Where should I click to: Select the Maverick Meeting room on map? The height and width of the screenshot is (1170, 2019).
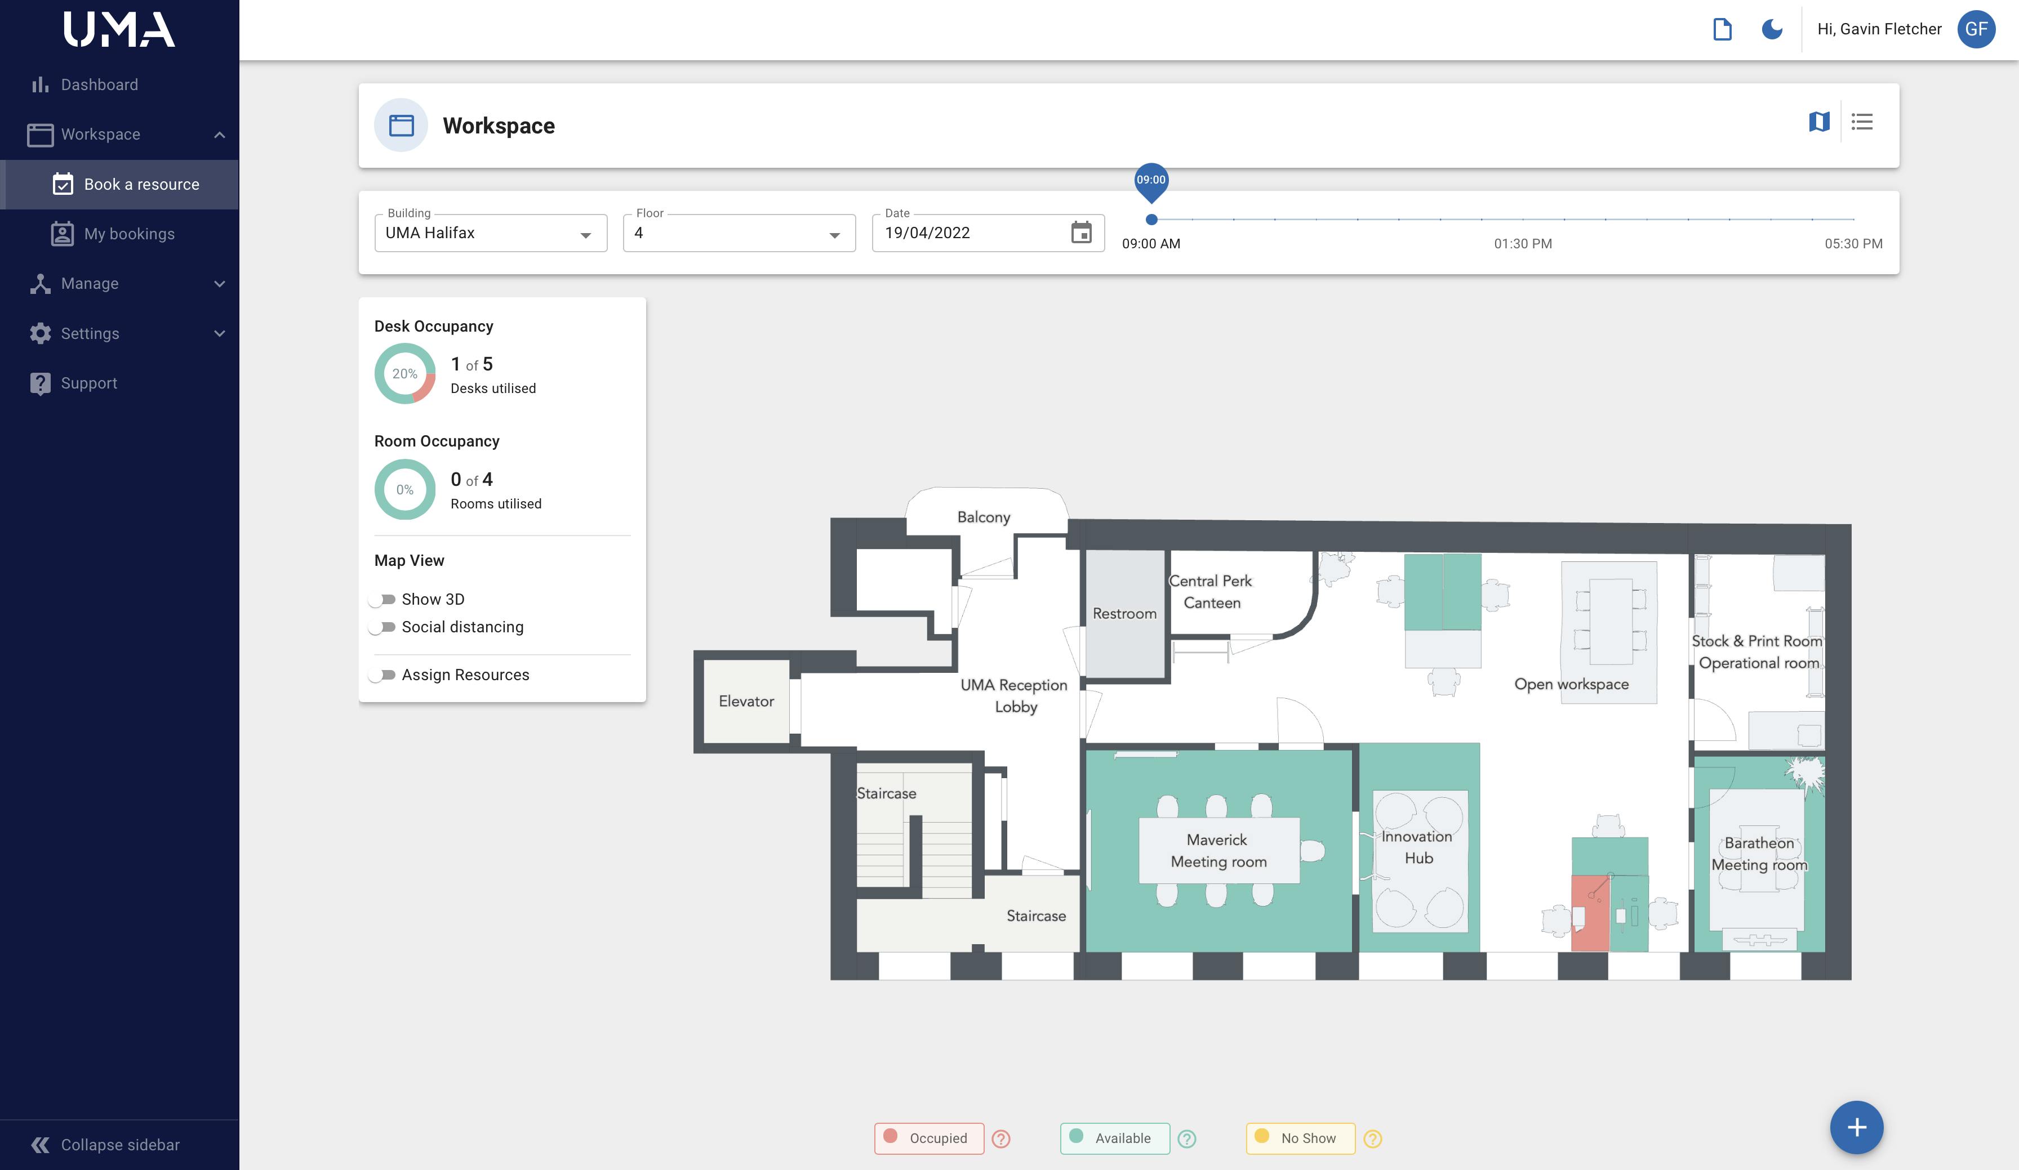pyautogui.click(x=1218, y=850)
